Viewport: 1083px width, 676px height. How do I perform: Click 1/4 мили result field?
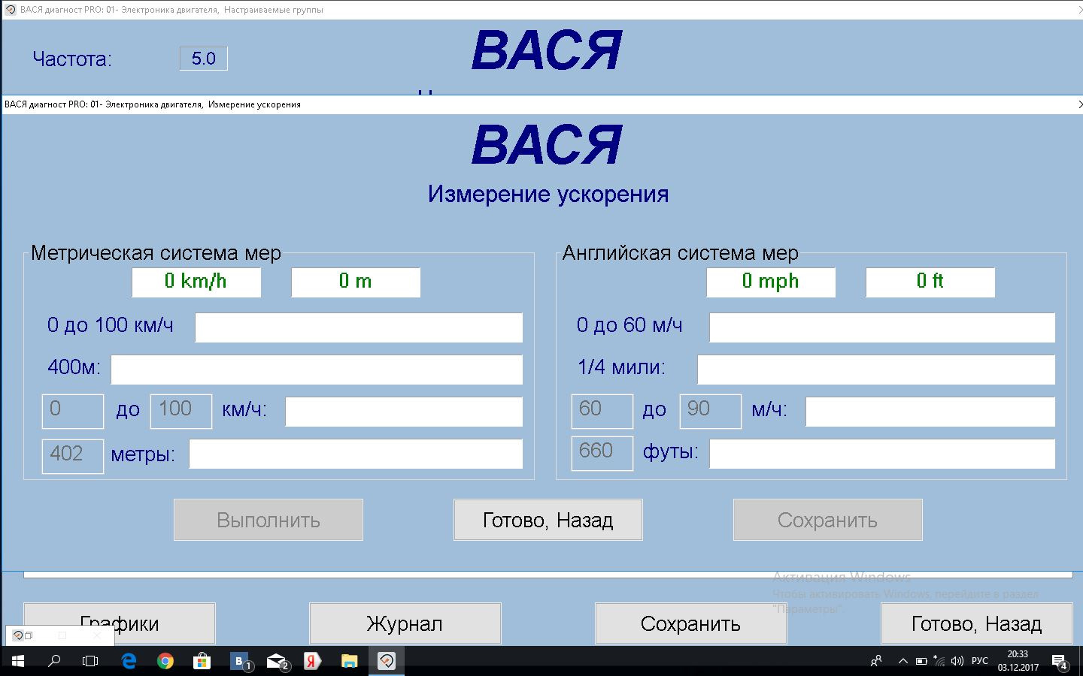tap(876, 370)
